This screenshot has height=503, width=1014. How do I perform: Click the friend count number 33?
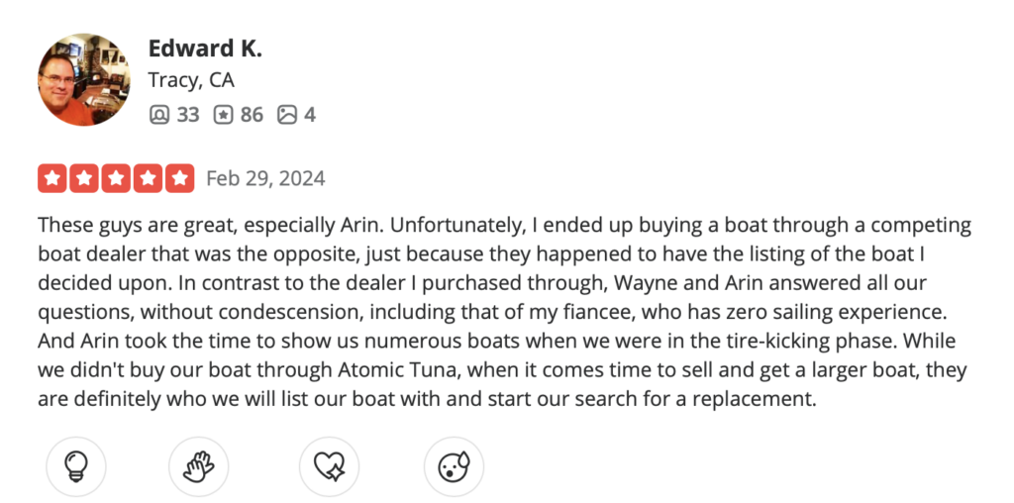coord(188,115)
